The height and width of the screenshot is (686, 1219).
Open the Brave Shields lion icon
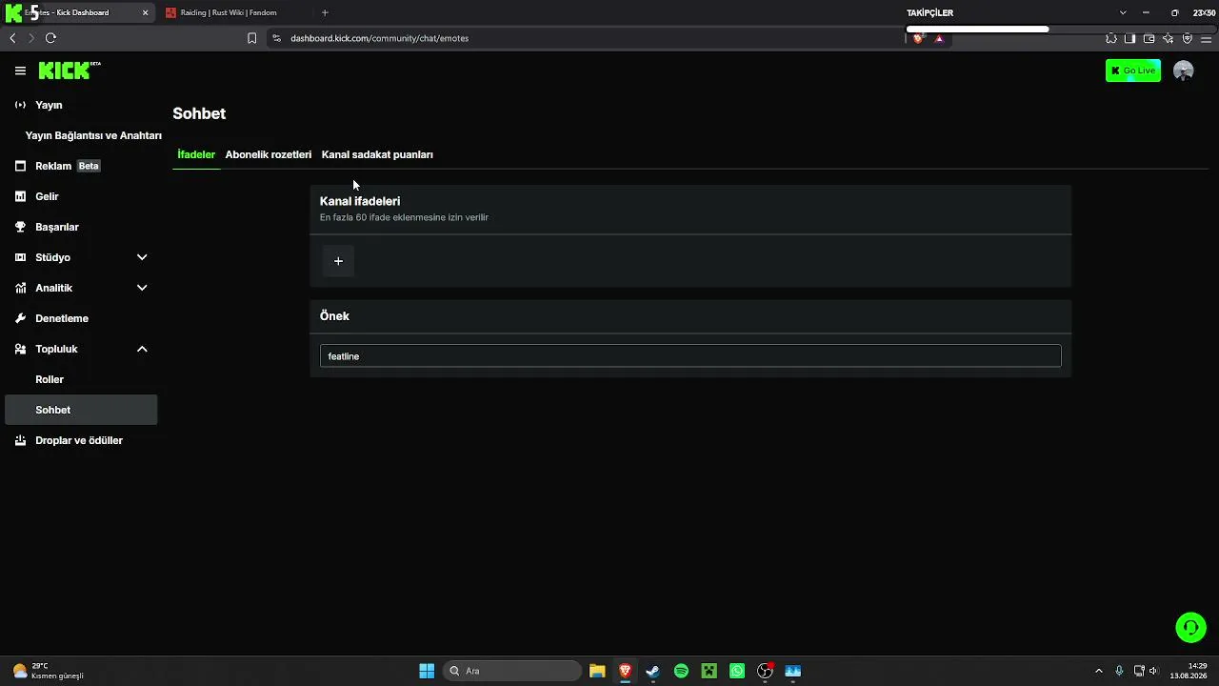click(918, 38)
